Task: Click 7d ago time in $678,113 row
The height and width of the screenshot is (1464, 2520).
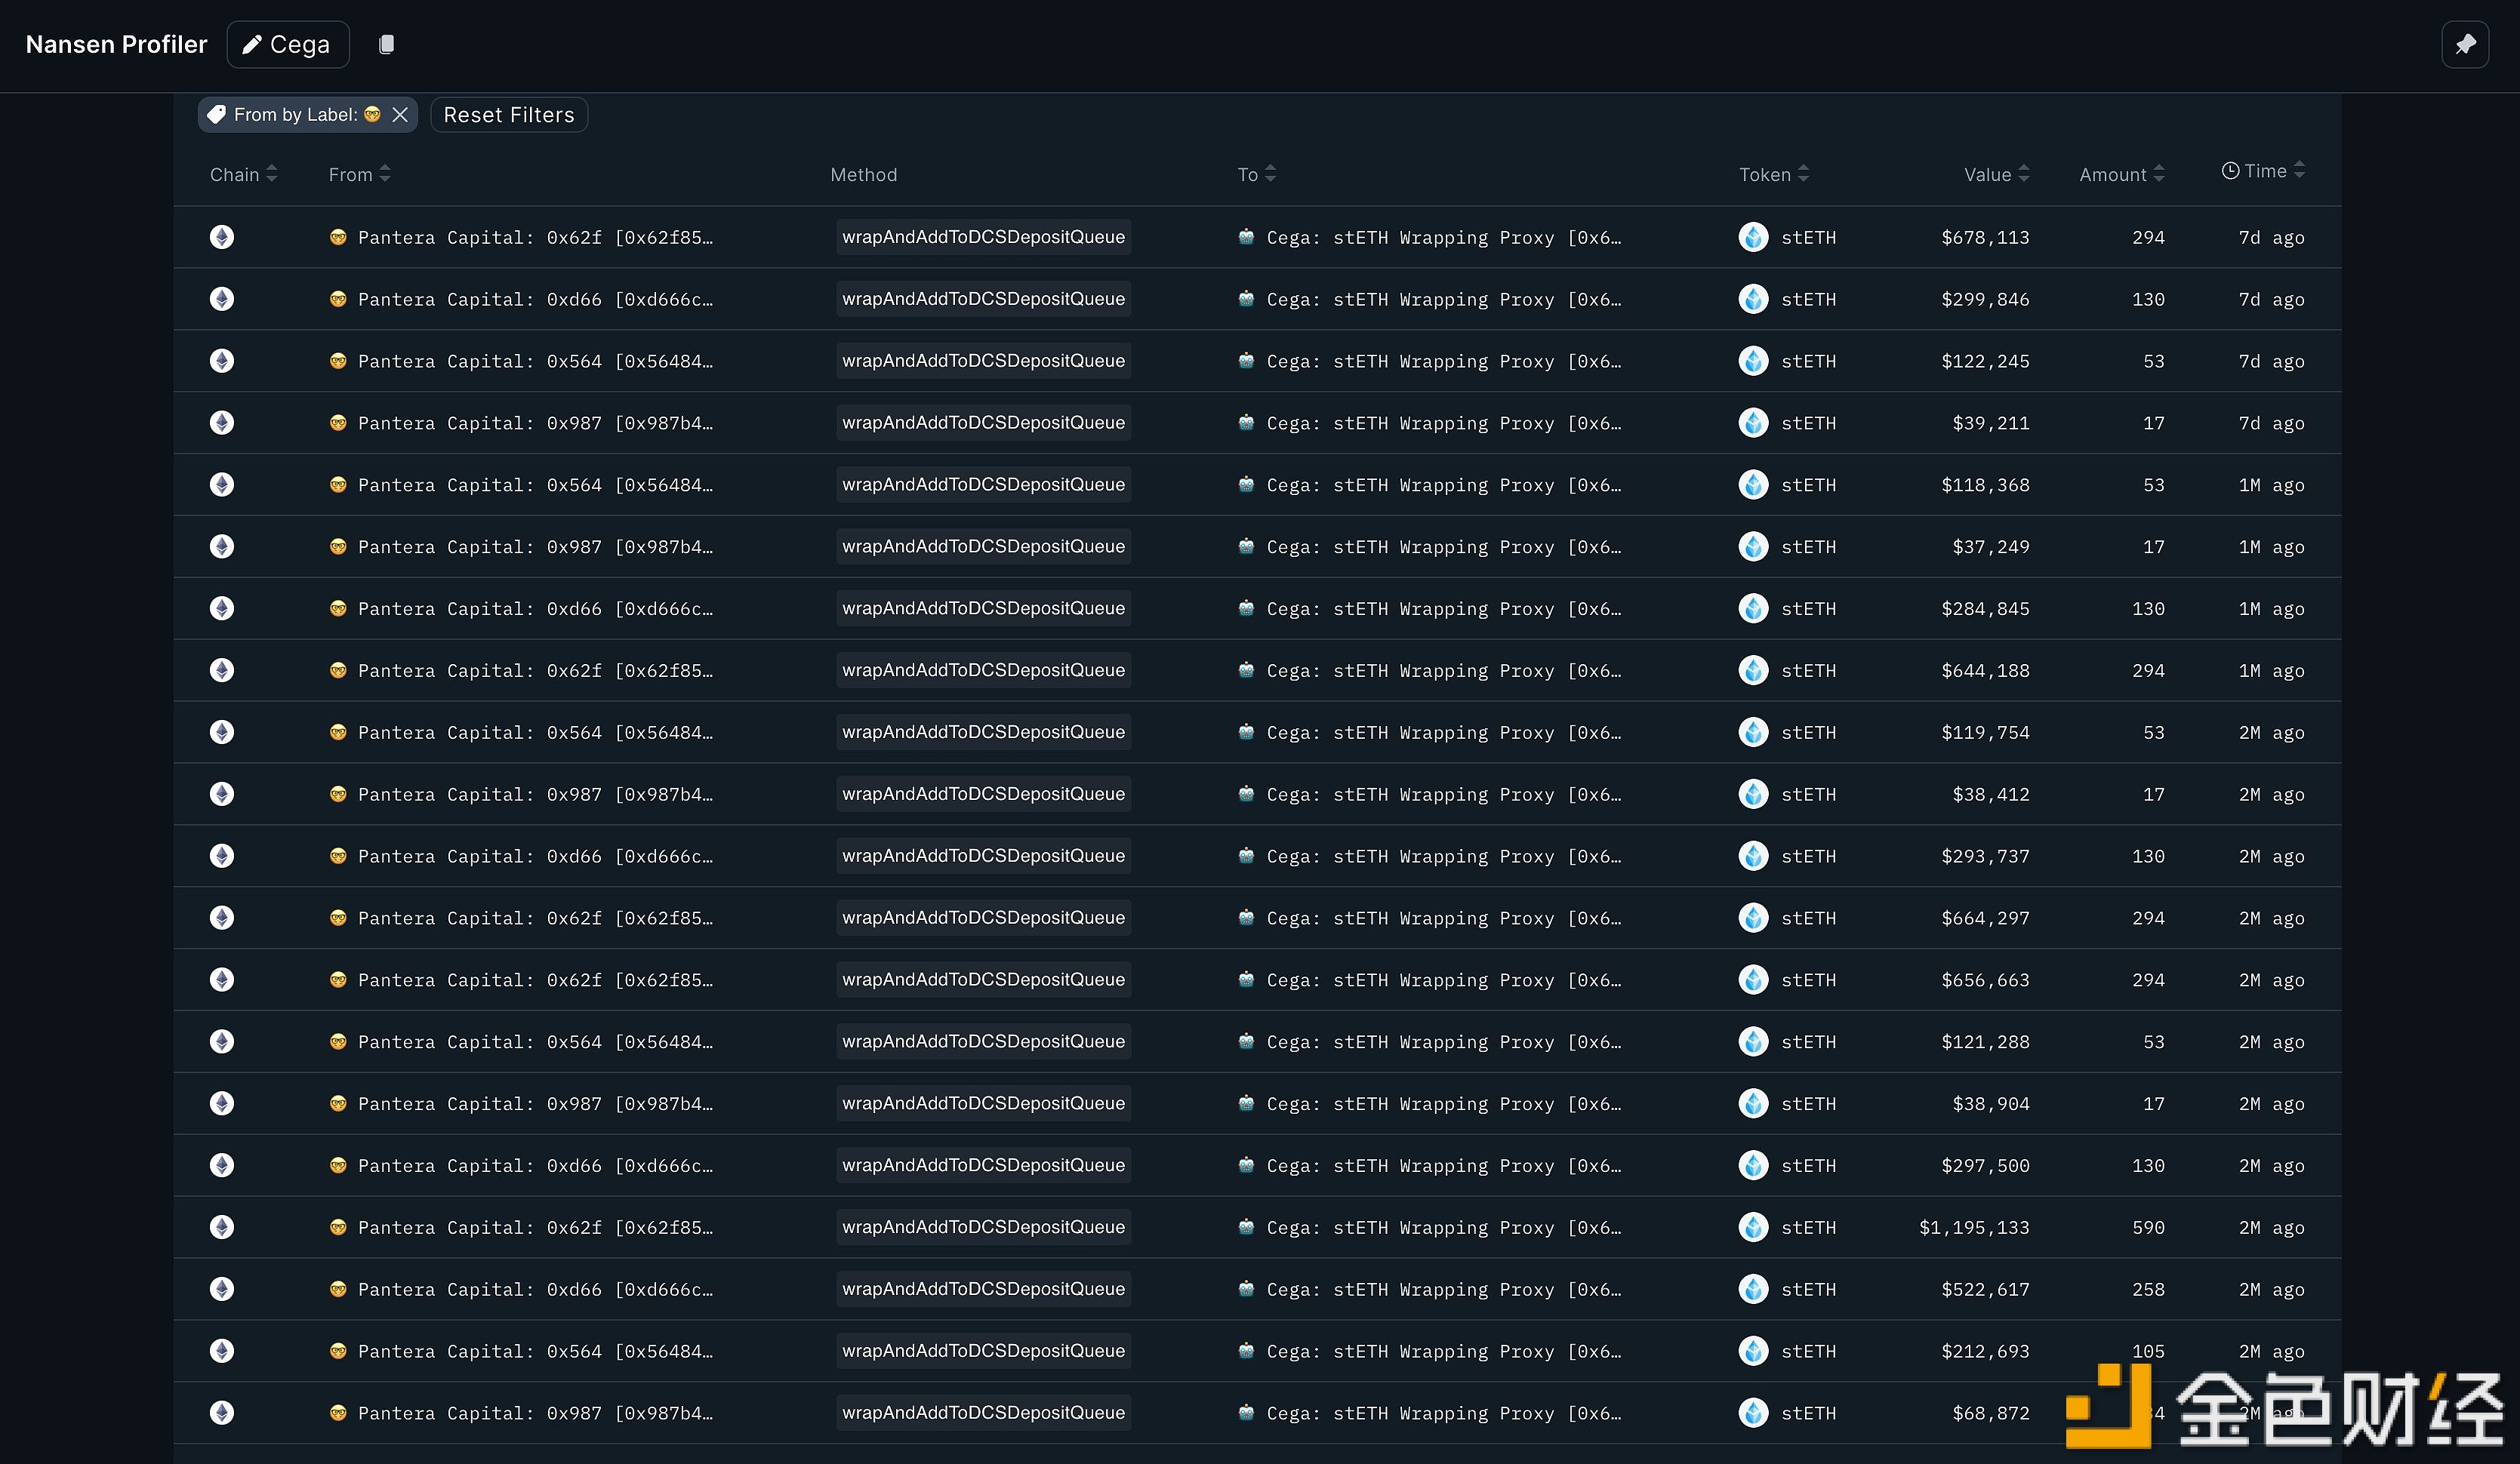Action: (x=2271, y=238)
